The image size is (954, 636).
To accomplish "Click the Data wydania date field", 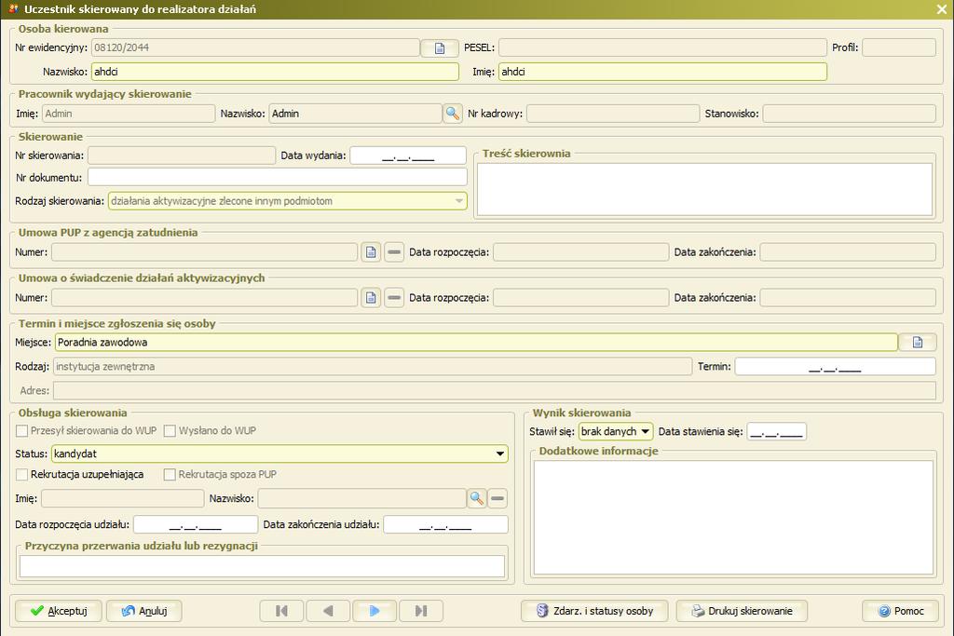I will tap(408, 156).
